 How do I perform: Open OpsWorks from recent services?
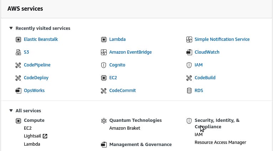[34, 91]
